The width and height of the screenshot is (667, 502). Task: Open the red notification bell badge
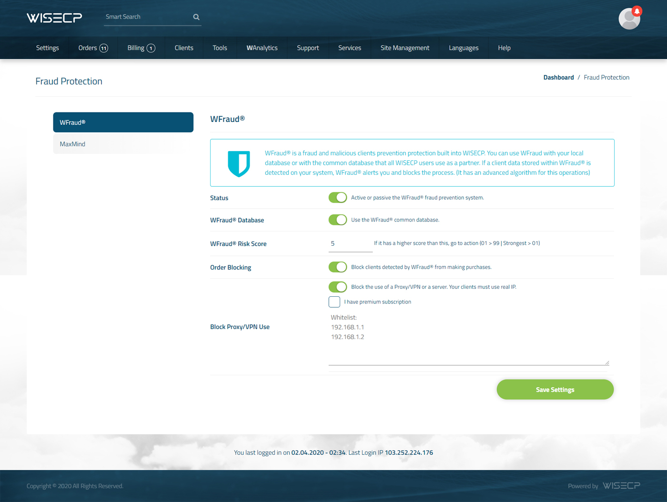637,11
